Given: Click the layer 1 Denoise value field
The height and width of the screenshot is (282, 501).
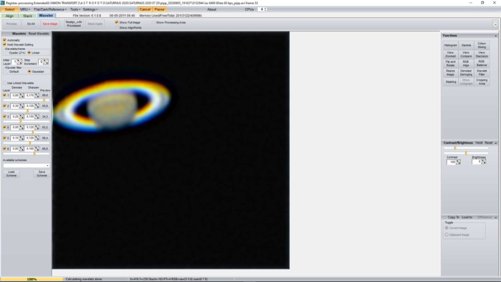Looking at the screenshot, I should [x=15, y=96].
